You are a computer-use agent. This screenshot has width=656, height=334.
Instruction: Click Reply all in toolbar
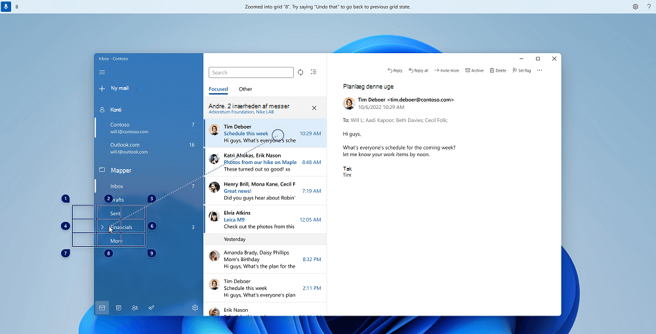click(419, 71)
